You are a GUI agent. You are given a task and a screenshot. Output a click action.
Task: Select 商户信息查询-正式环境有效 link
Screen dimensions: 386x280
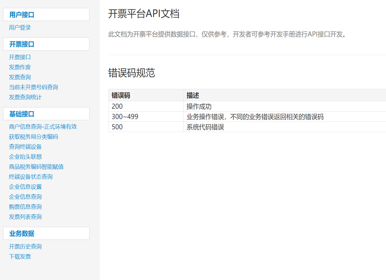43,127
